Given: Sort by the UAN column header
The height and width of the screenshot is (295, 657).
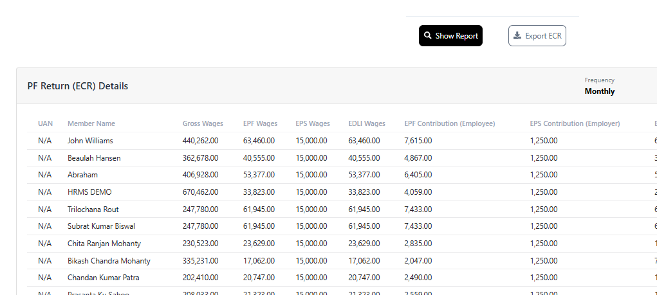Looking at the screenshot, I should tap(45, 123).
